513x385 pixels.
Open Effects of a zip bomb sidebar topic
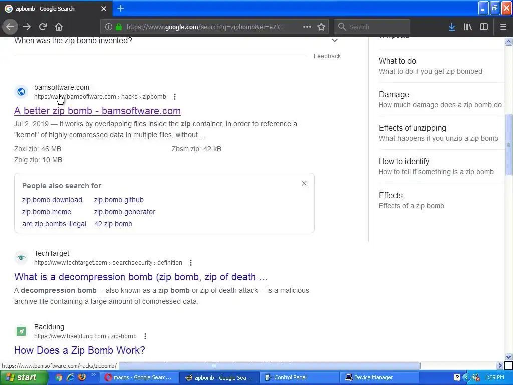tap(442, 201)
